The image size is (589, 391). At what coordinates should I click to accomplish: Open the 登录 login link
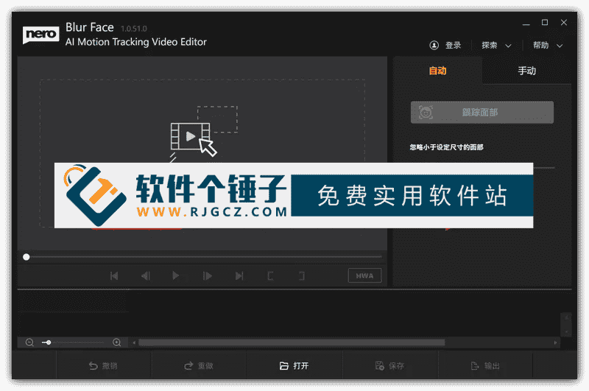pyautogui.click(x=453, y=46)
